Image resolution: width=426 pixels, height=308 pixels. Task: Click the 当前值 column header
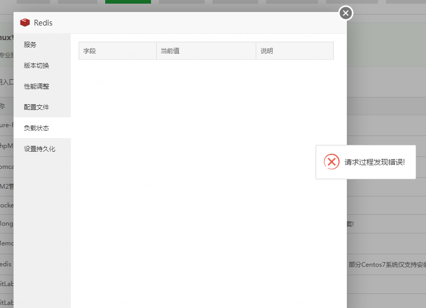click(x=206, y=51)
